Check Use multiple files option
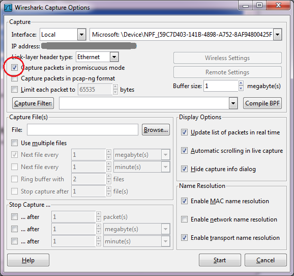294x276 pixels. 14,143
